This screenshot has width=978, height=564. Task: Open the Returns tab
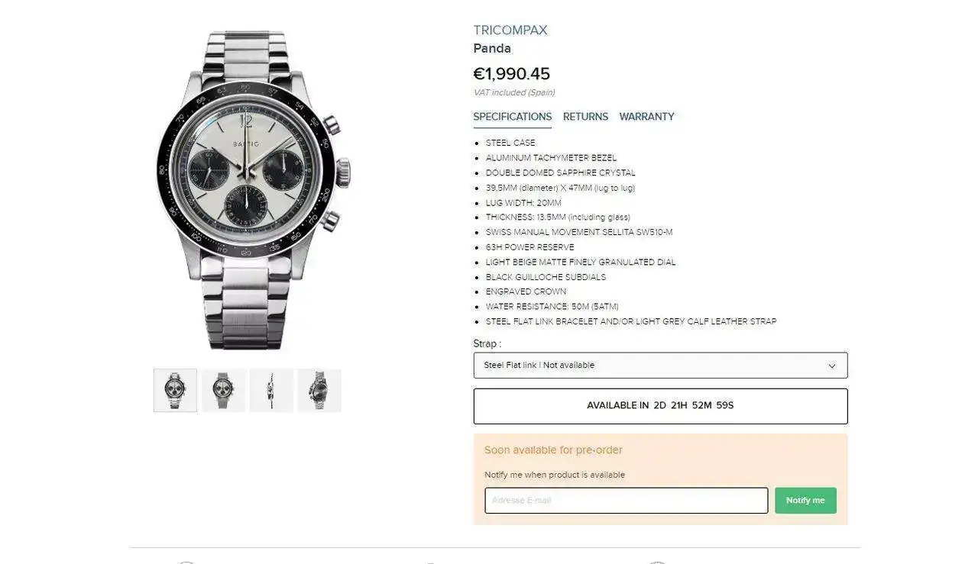[585, 117]
